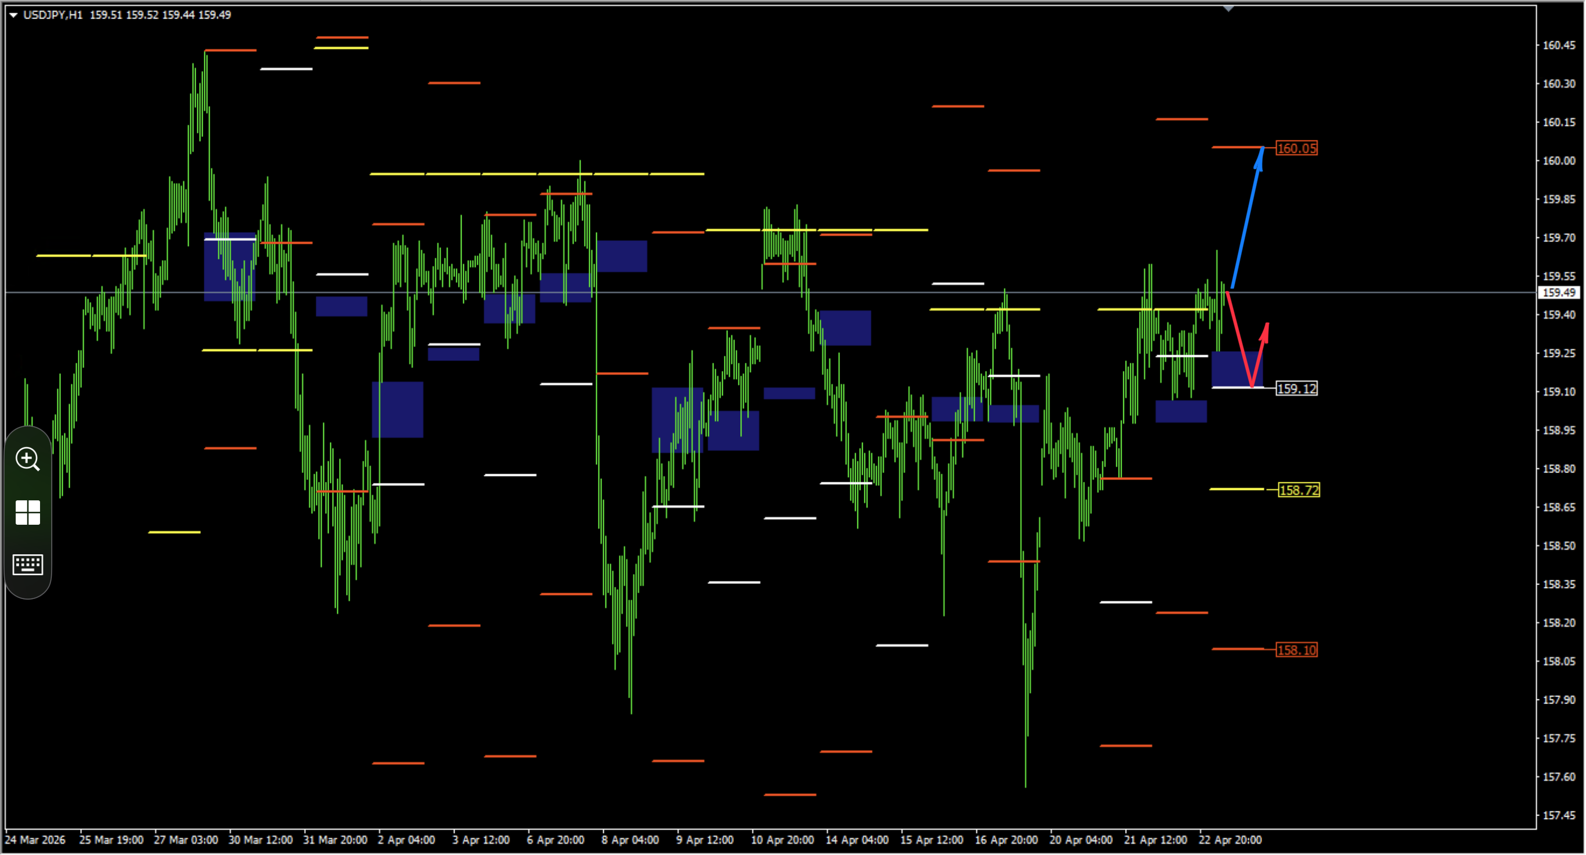Click the 158.72 yellow price label
This screenshot has height=855, width=1586.
[x=1299, y=490]
